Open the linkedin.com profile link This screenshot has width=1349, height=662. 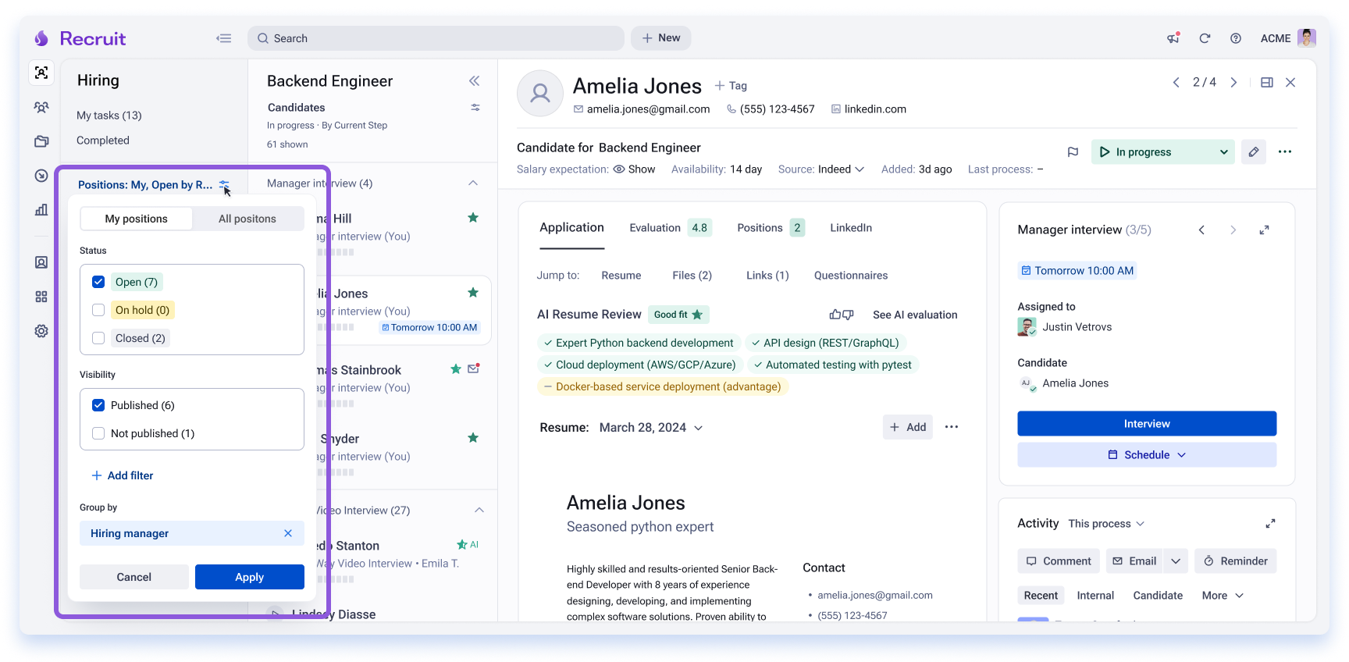pos(869,109)
